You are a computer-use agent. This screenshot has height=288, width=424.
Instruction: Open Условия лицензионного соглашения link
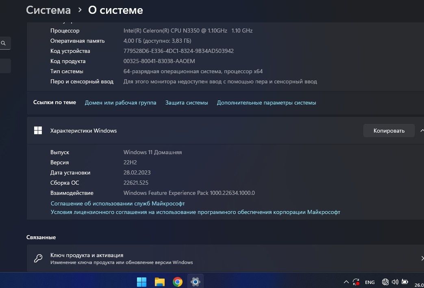pyautogui.click(x=195, y=212)
